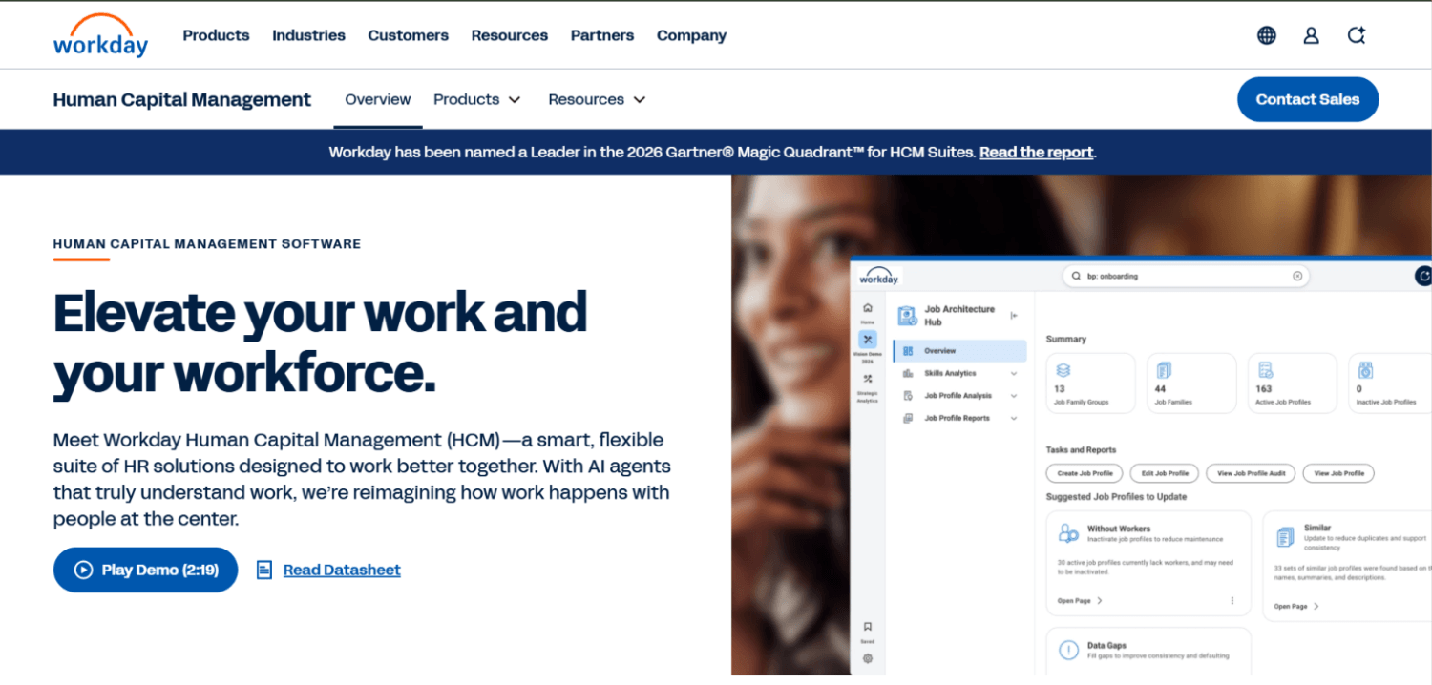Click Open Page on Without Workers card

pos(1080,601)
